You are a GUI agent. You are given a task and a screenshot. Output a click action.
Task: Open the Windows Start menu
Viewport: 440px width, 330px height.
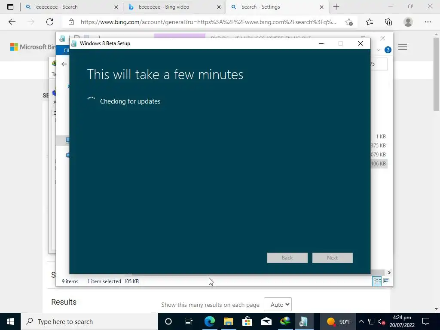pyautogui.click(x=10, y=321)
